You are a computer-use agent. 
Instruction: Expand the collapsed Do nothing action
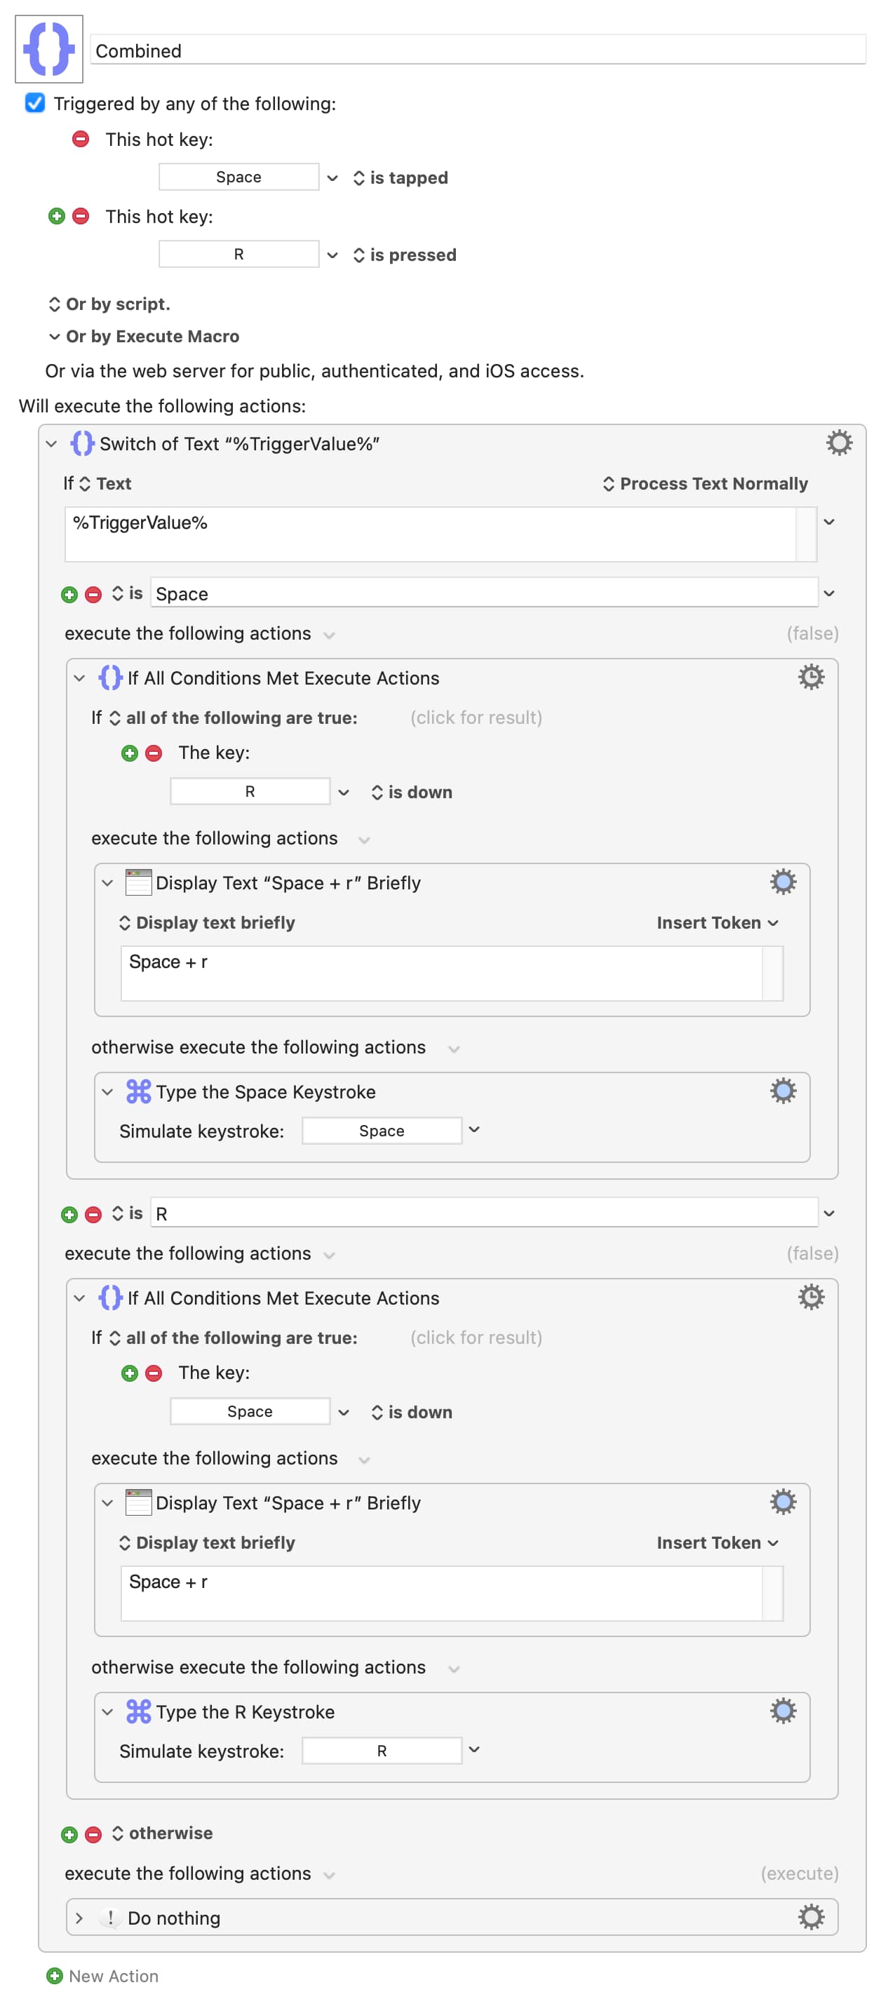tap(79, 1918)
